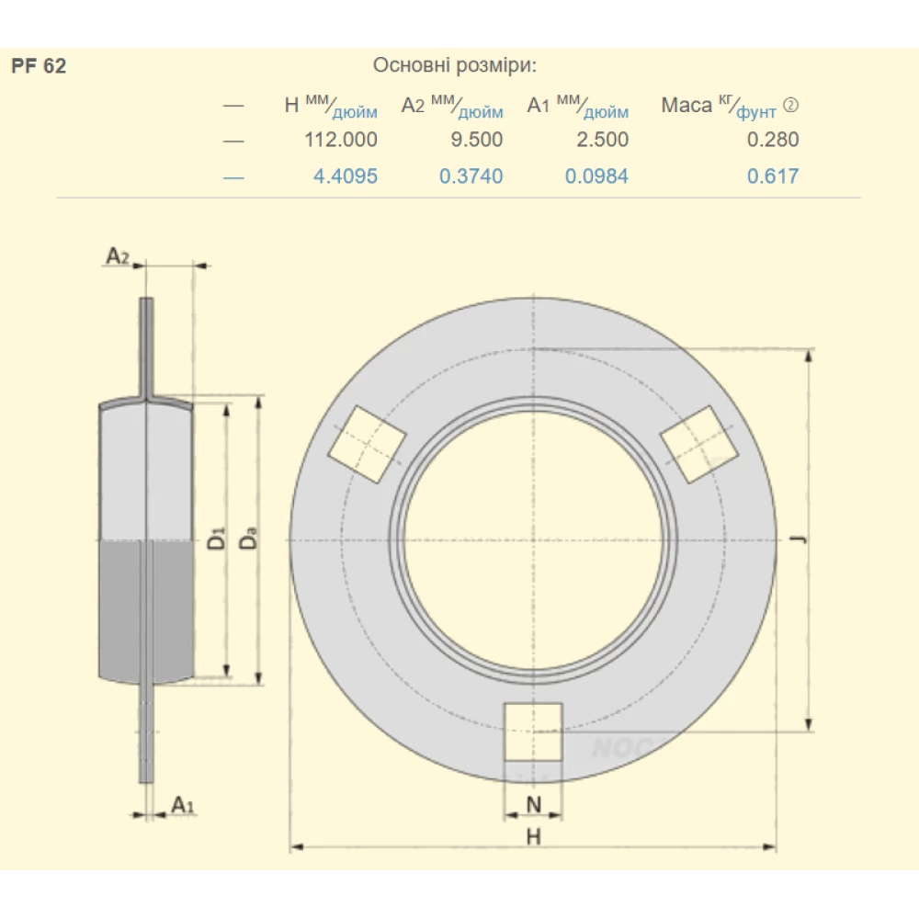The width and height of the screenshot is (919, 919).
Task: Click the D1 diameter label
Action: (x=216, y=539)
